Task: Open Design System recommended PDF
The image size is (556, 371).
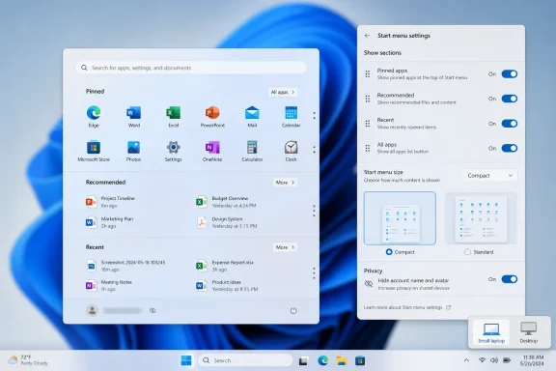Action: pos(227,222)
